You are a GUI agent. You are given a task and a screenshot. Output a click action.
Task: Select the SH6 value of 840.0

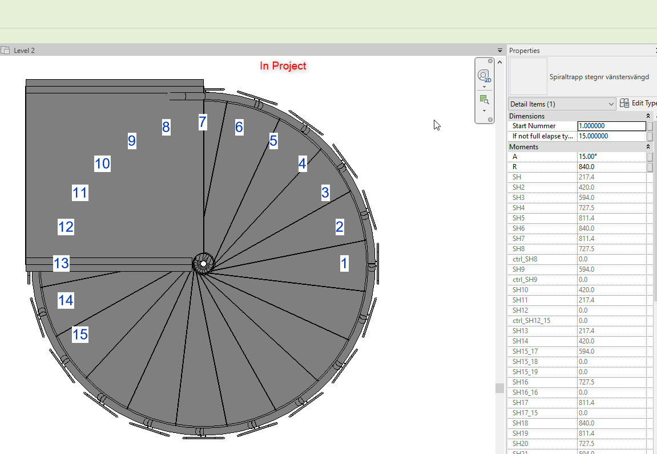coord(586,228)
